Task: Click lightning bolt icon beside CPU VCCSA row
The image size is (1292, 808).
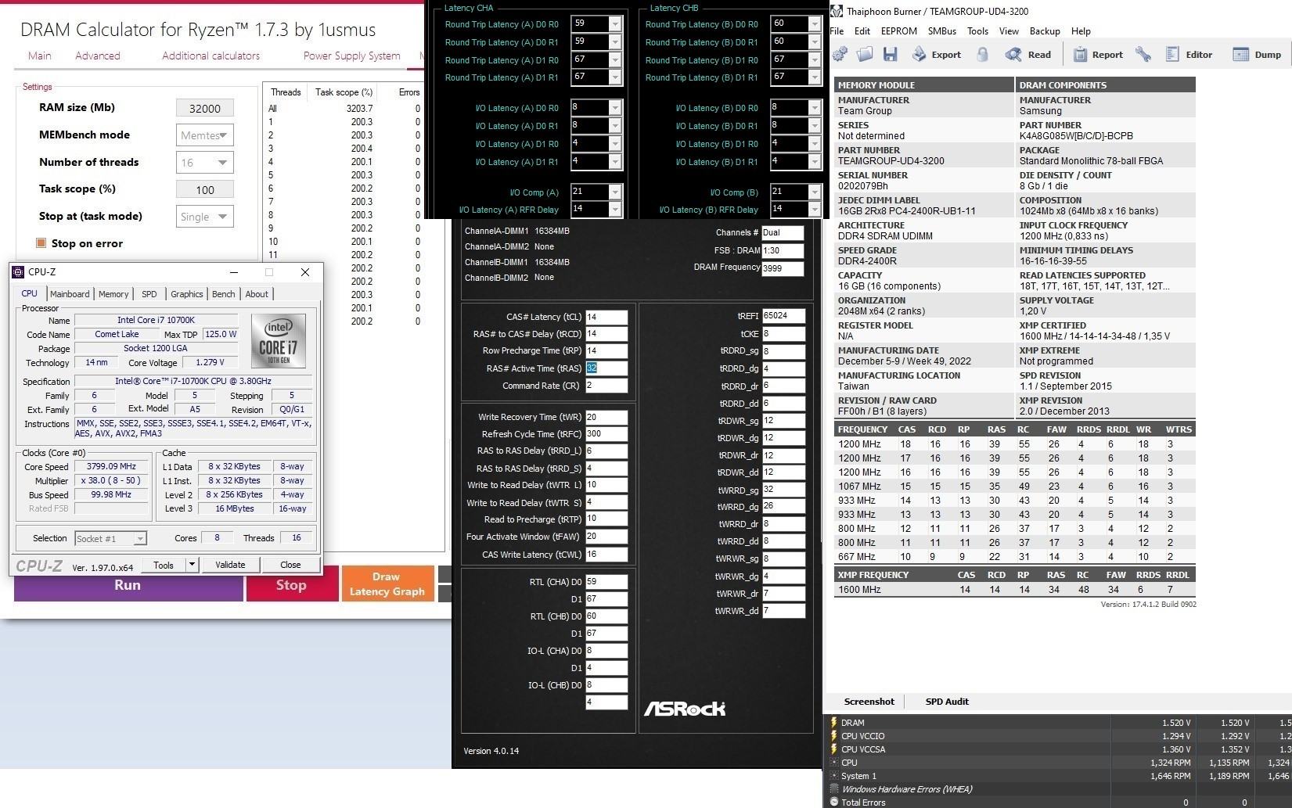Action: pyautogui.click(x=834, y=749)
